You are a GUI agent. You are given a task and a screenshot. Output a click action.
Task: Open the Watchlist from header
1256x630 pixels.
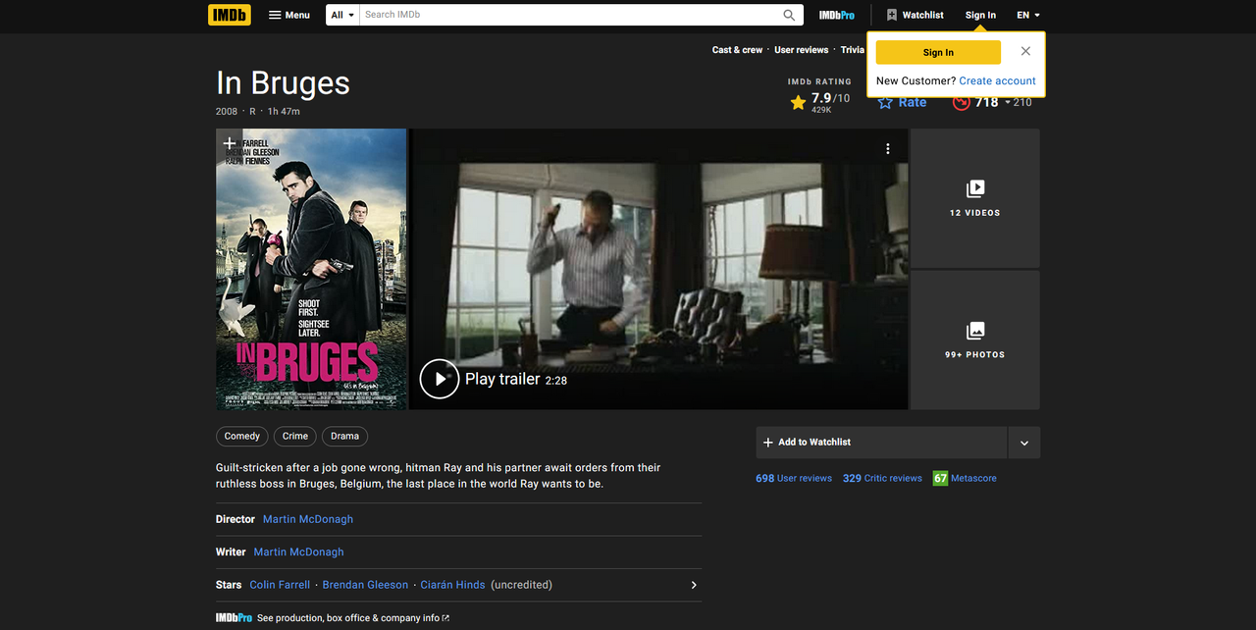coord(915,15)
